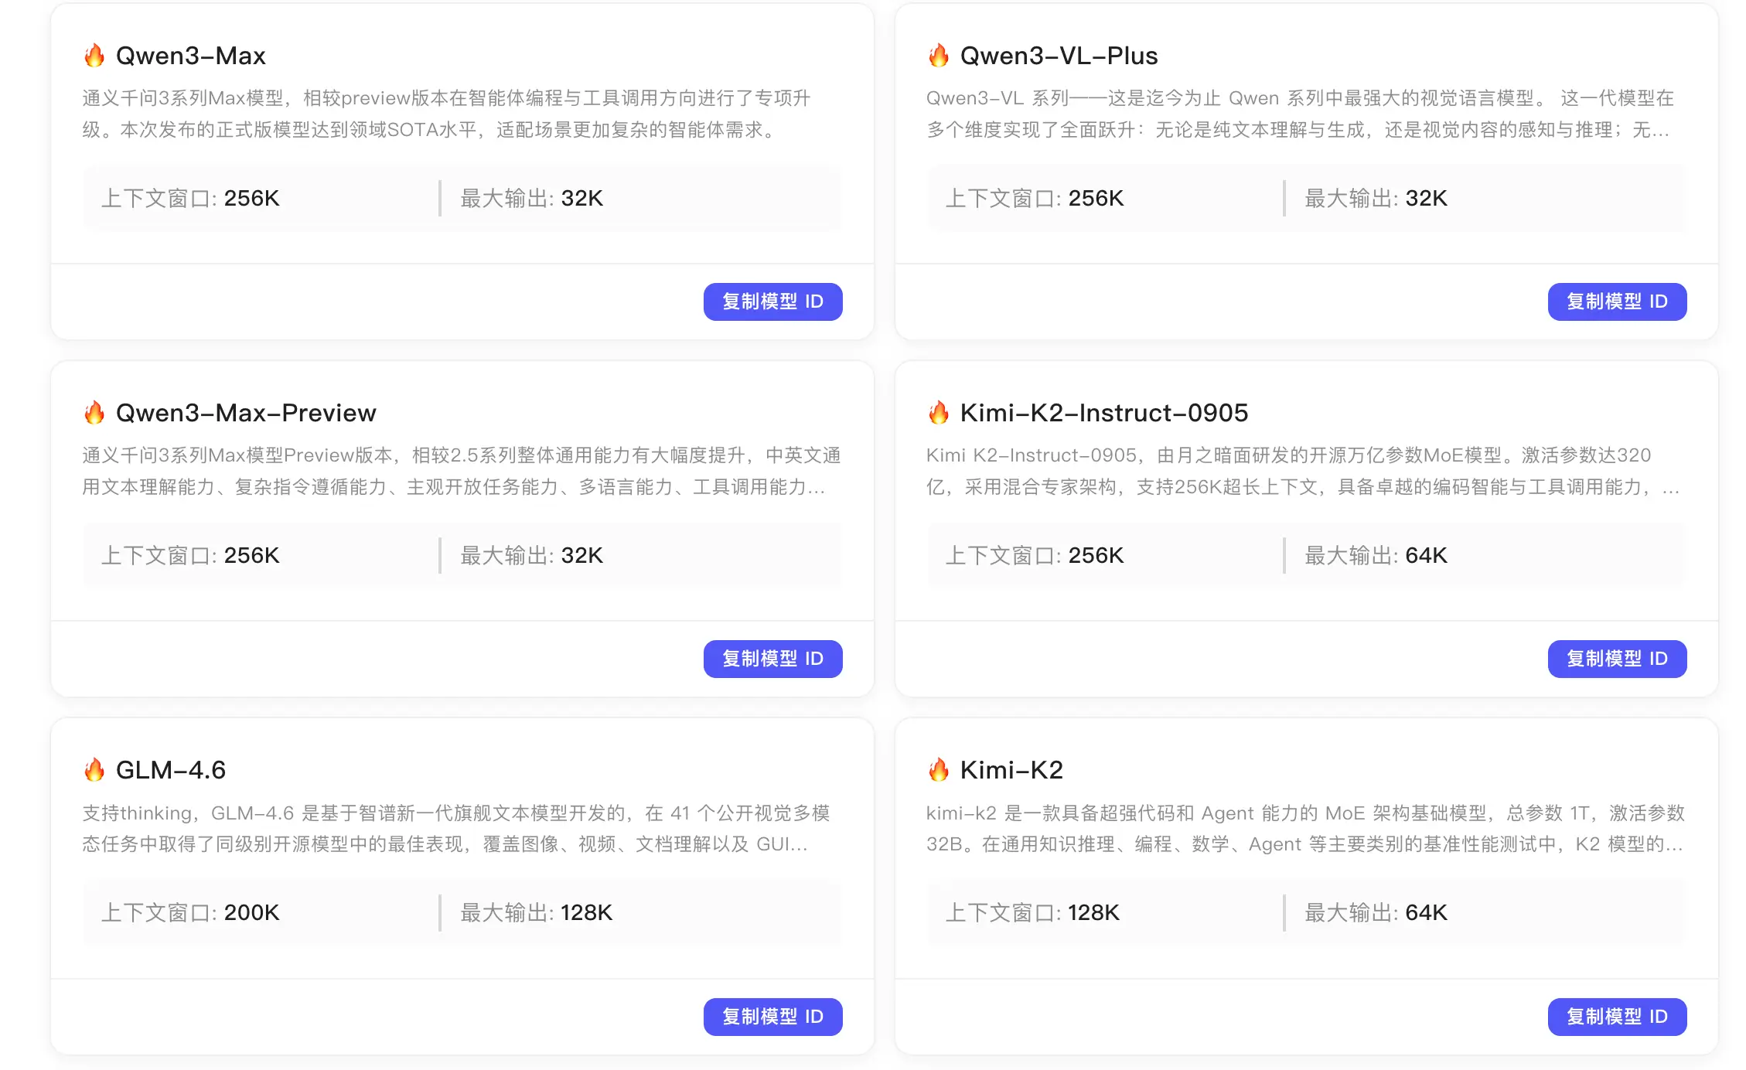Open the Qwen3-Max model title
The height and width of the screenshot is (1070, 1746).
[190, 56]
